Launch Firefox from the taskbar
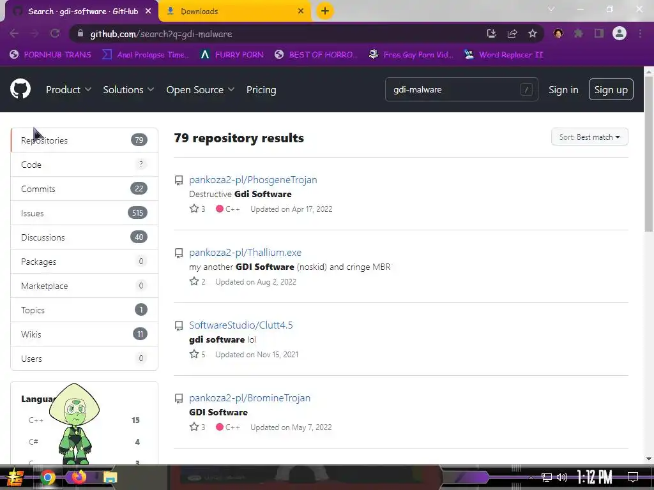Viewport: 654px width, 490px height. tap(79, 477)
